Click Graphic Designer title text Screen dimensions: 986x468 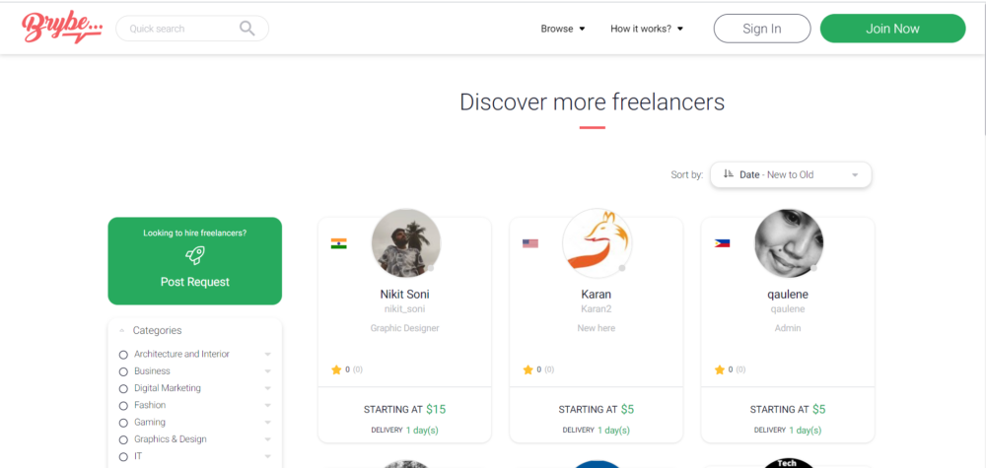coord(405,328)
